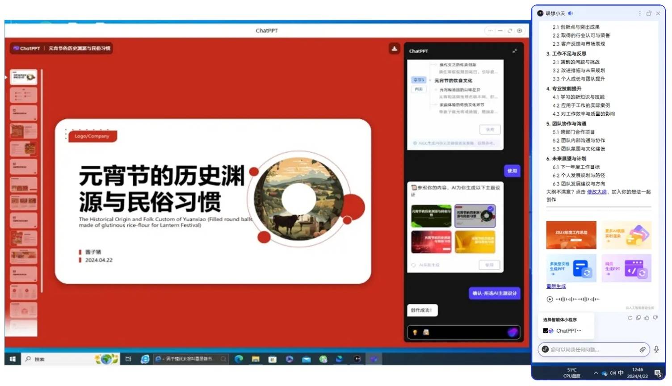Click the paperclip attachment icon
The height and width of the screenshot is (386, 672).
[x=642, y=349]
